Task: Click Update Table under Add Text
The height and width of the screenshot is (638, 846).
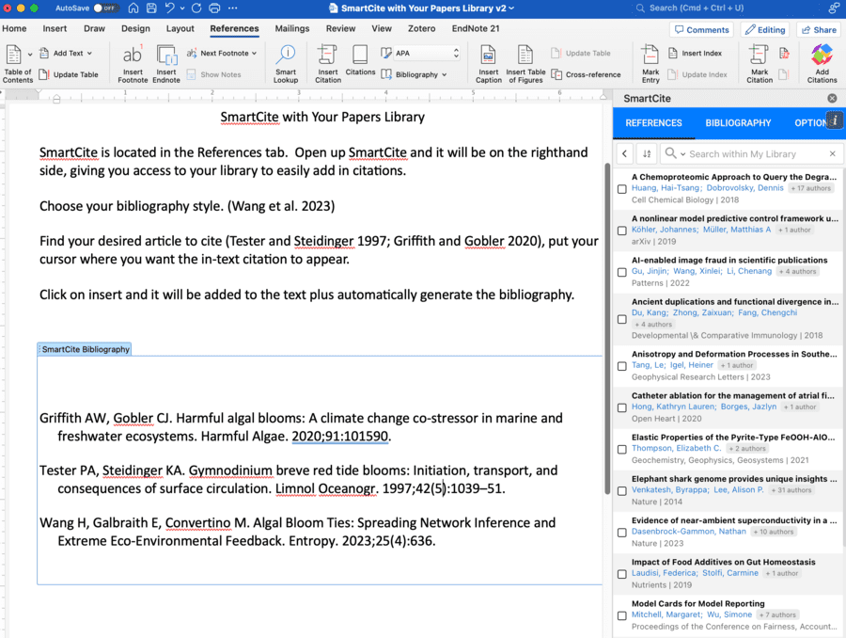Action: (x=69, y=74)
